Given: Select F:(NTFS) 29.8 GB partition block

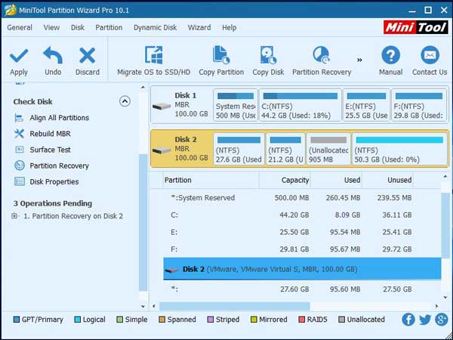Looking at the screenshot, I should (418, 105).
